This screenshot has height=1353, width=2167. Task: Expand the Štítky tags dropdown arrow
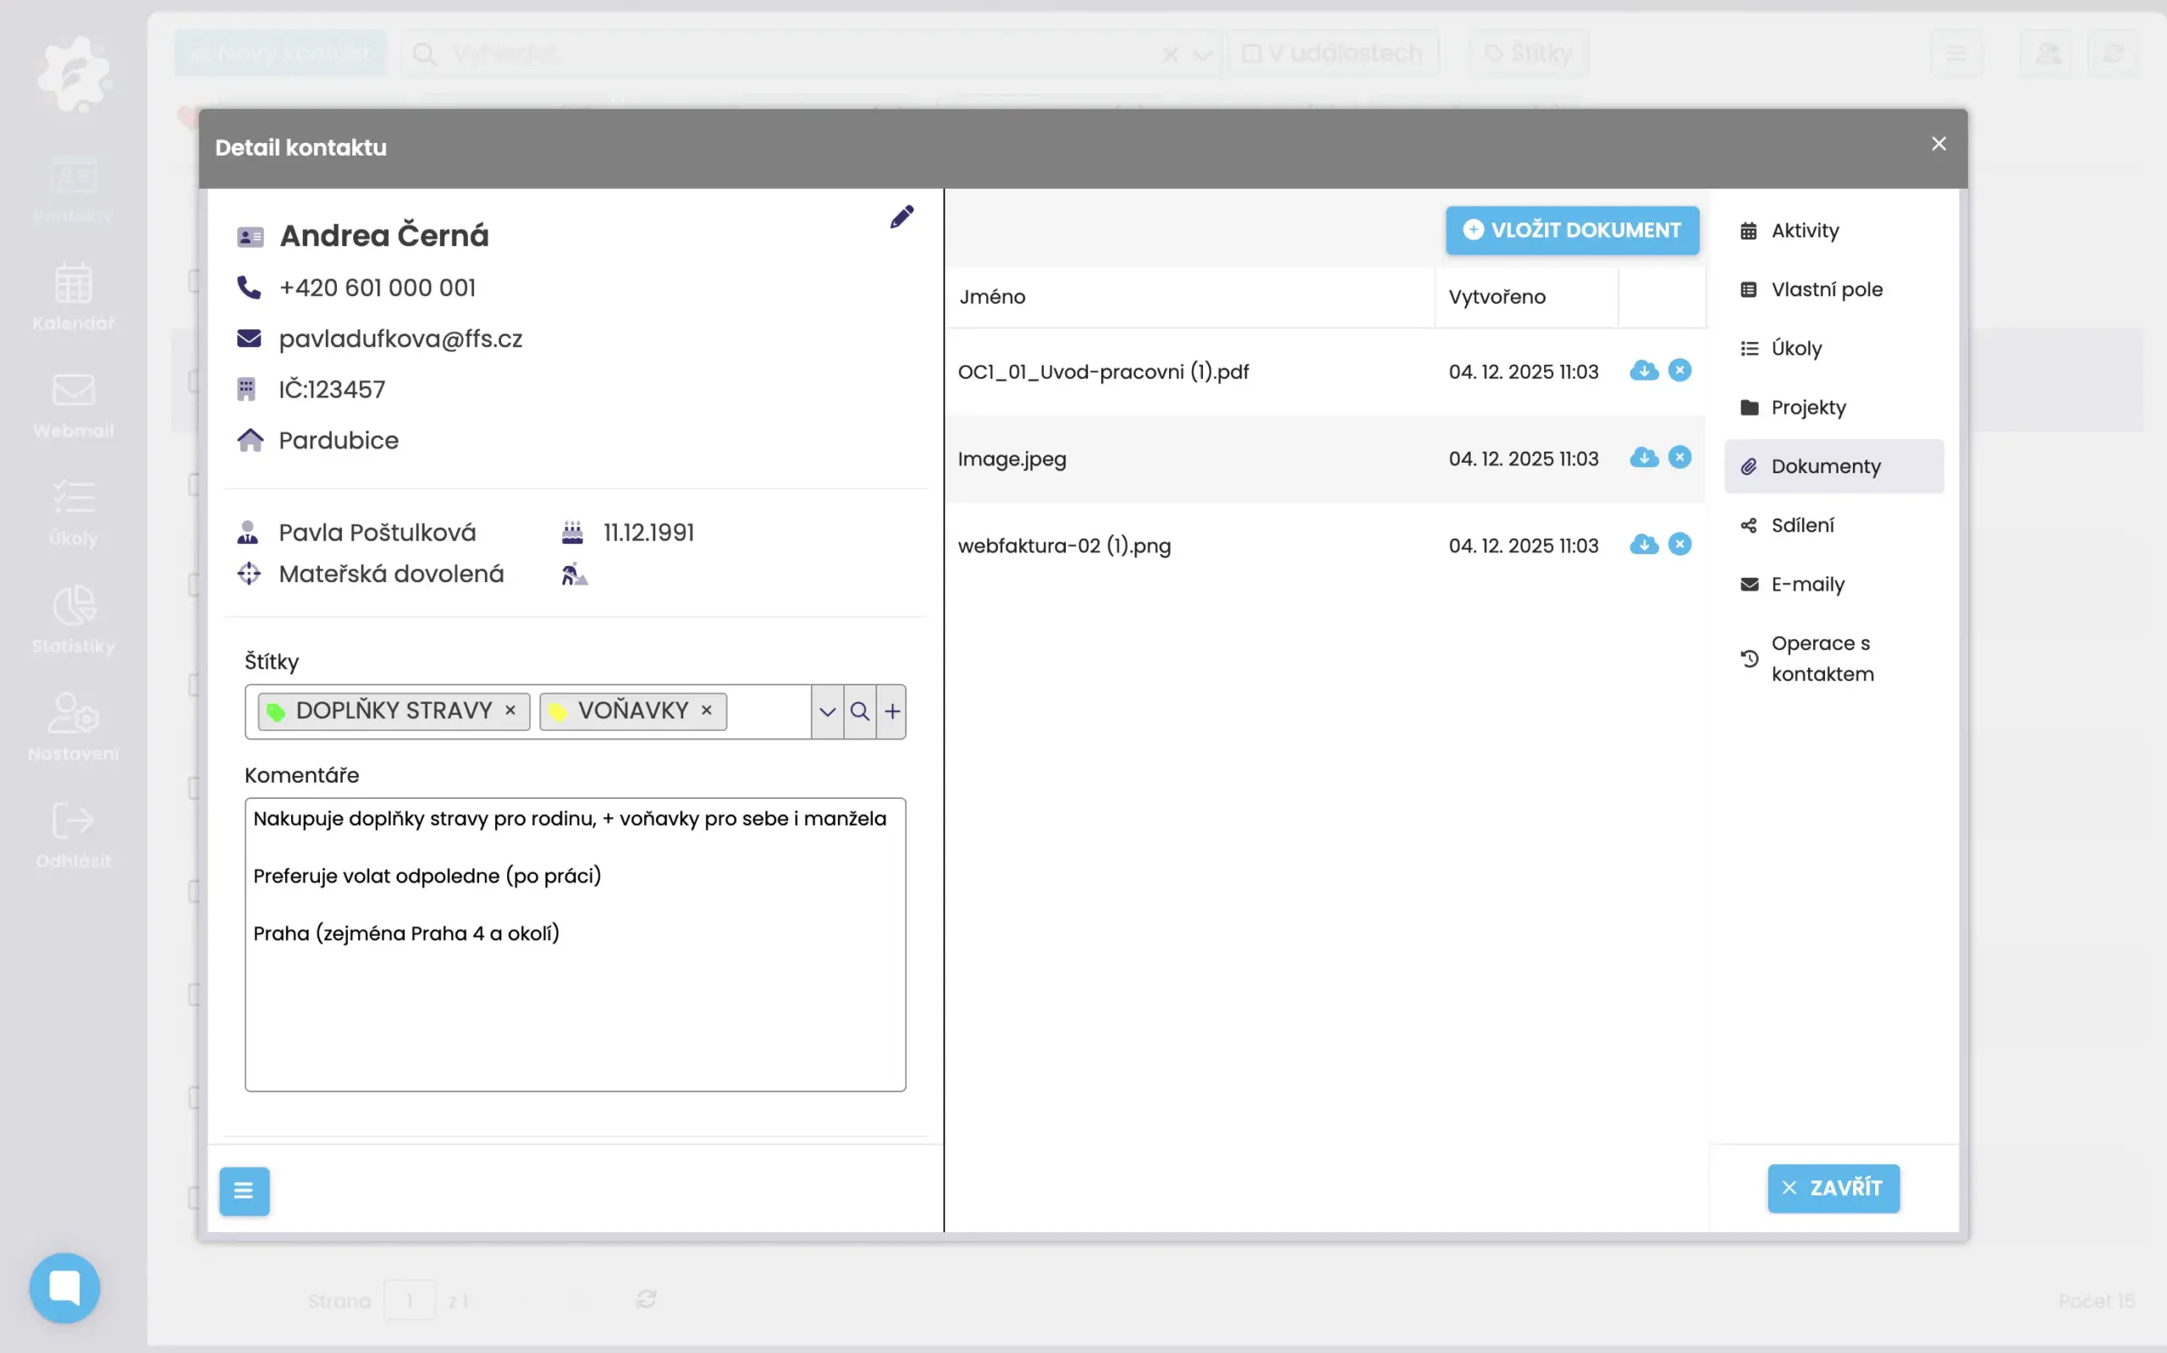coord(827,712)
